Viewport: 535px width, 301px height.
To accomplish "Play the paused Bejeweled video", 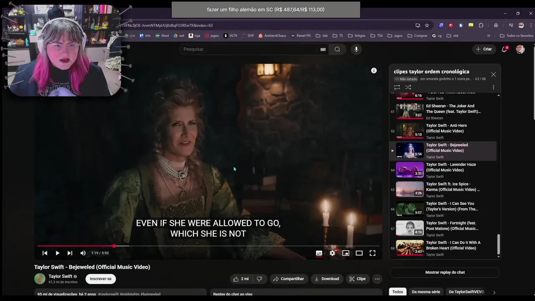I will pyautogui.click(x=57, y=253).
